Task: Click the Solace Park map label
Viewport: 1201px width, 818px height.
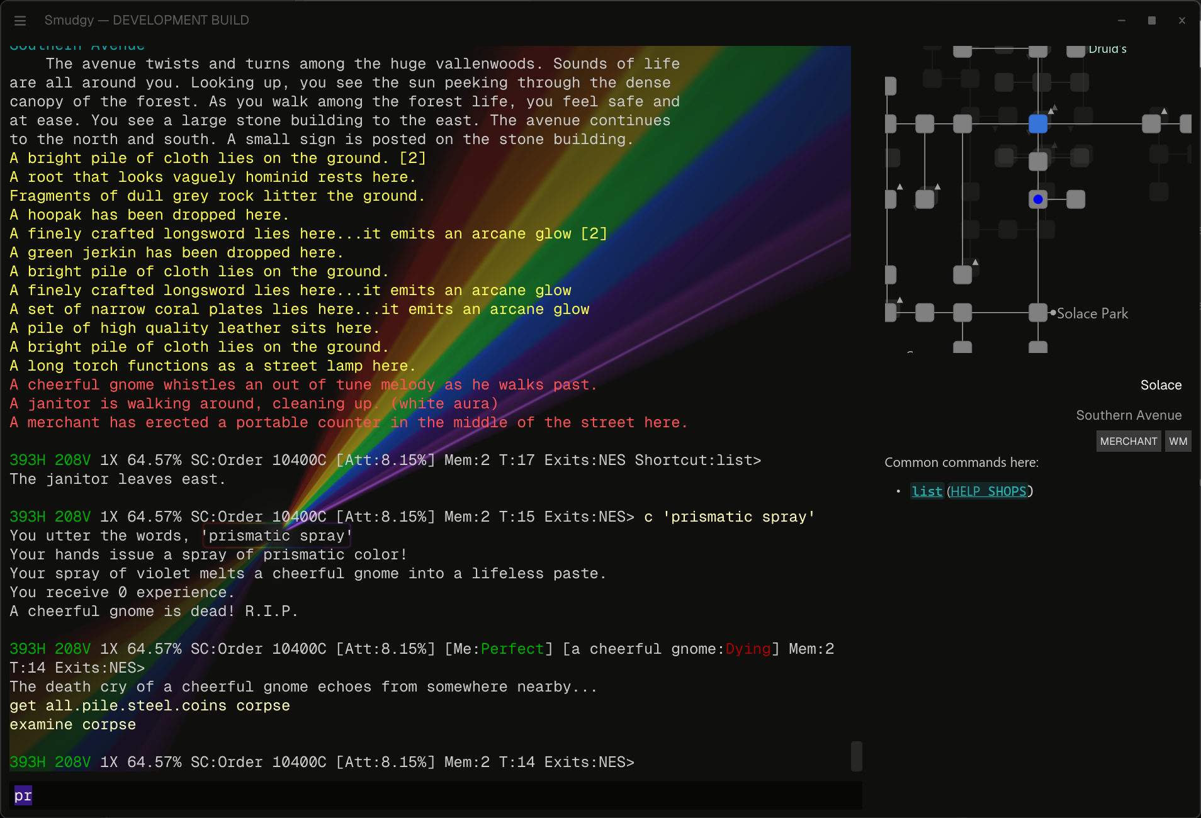Action: 1092,313
